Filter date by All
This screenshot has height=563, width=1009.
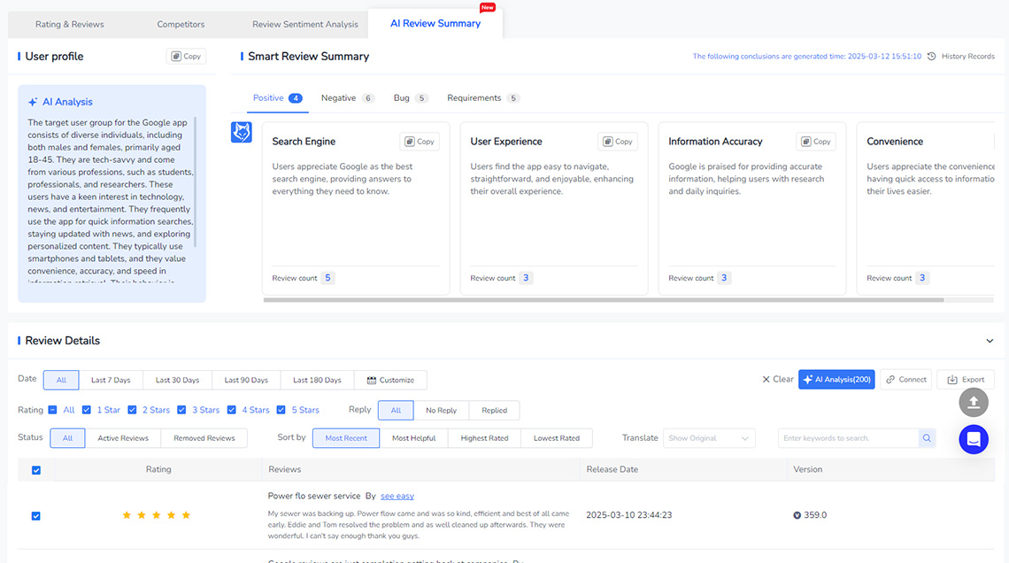pyautogui.click(x=61, y=381)
